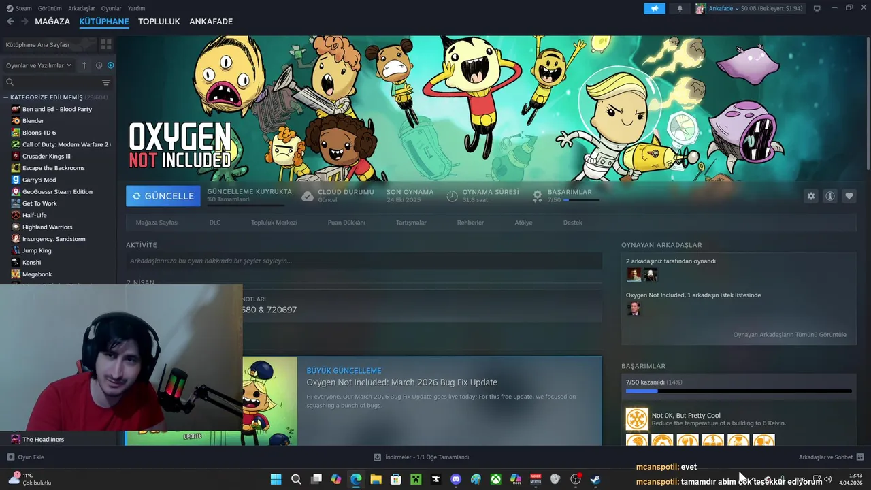This screenshot has width=871, height=490.
Task: Click the Oyun Ekle add game button
Action: click(26, 457)
